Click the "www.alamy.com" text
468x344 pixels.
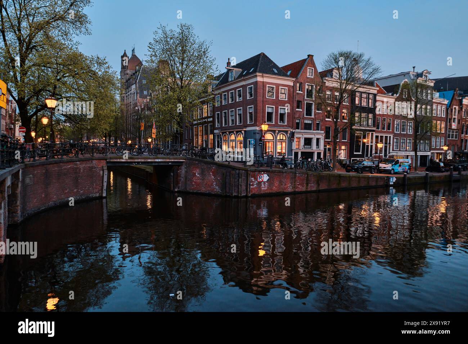click(426, 333)
